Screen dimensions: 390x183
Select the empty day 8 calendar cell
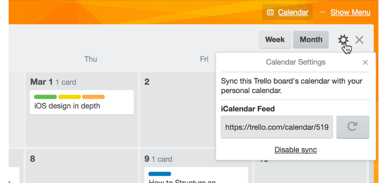(x=82, y=166)
